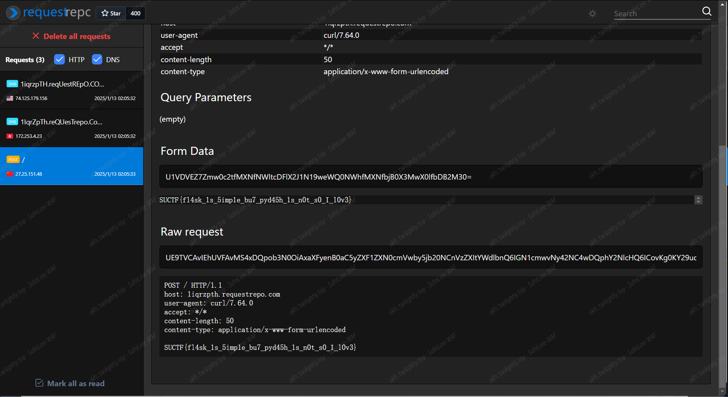The height and width of the screenshot is (397, 728).
Task: Click the Raw request base64 text box
Action: pyautogui.click(x=430, y=258)
